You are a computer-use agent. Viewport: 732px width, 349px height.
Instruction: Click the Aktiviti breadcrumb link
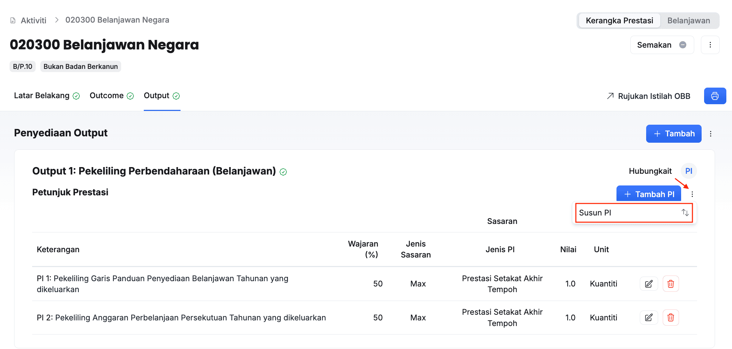point(33,20)
